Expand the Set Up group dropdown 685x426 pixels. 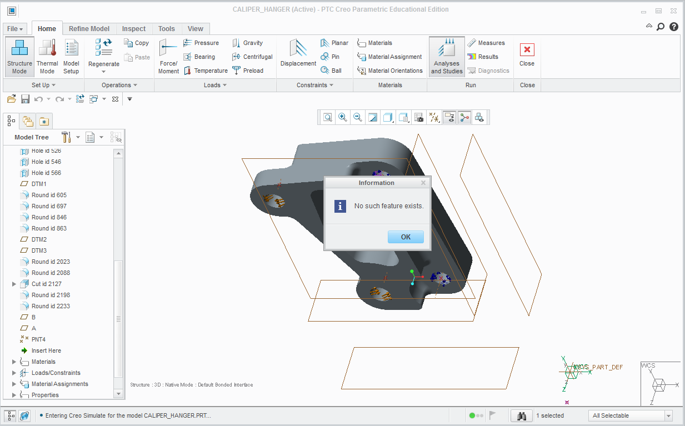pyautogui.click(x=43, y=85)
